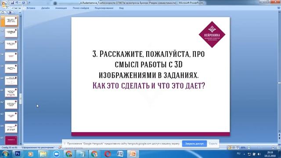Close the slide thumbnail pane

tap(20, 13)
